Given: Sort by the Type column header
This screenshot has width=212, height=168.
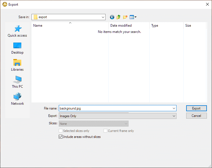Looking at the screenshot, I should click(x=166, y=26).
